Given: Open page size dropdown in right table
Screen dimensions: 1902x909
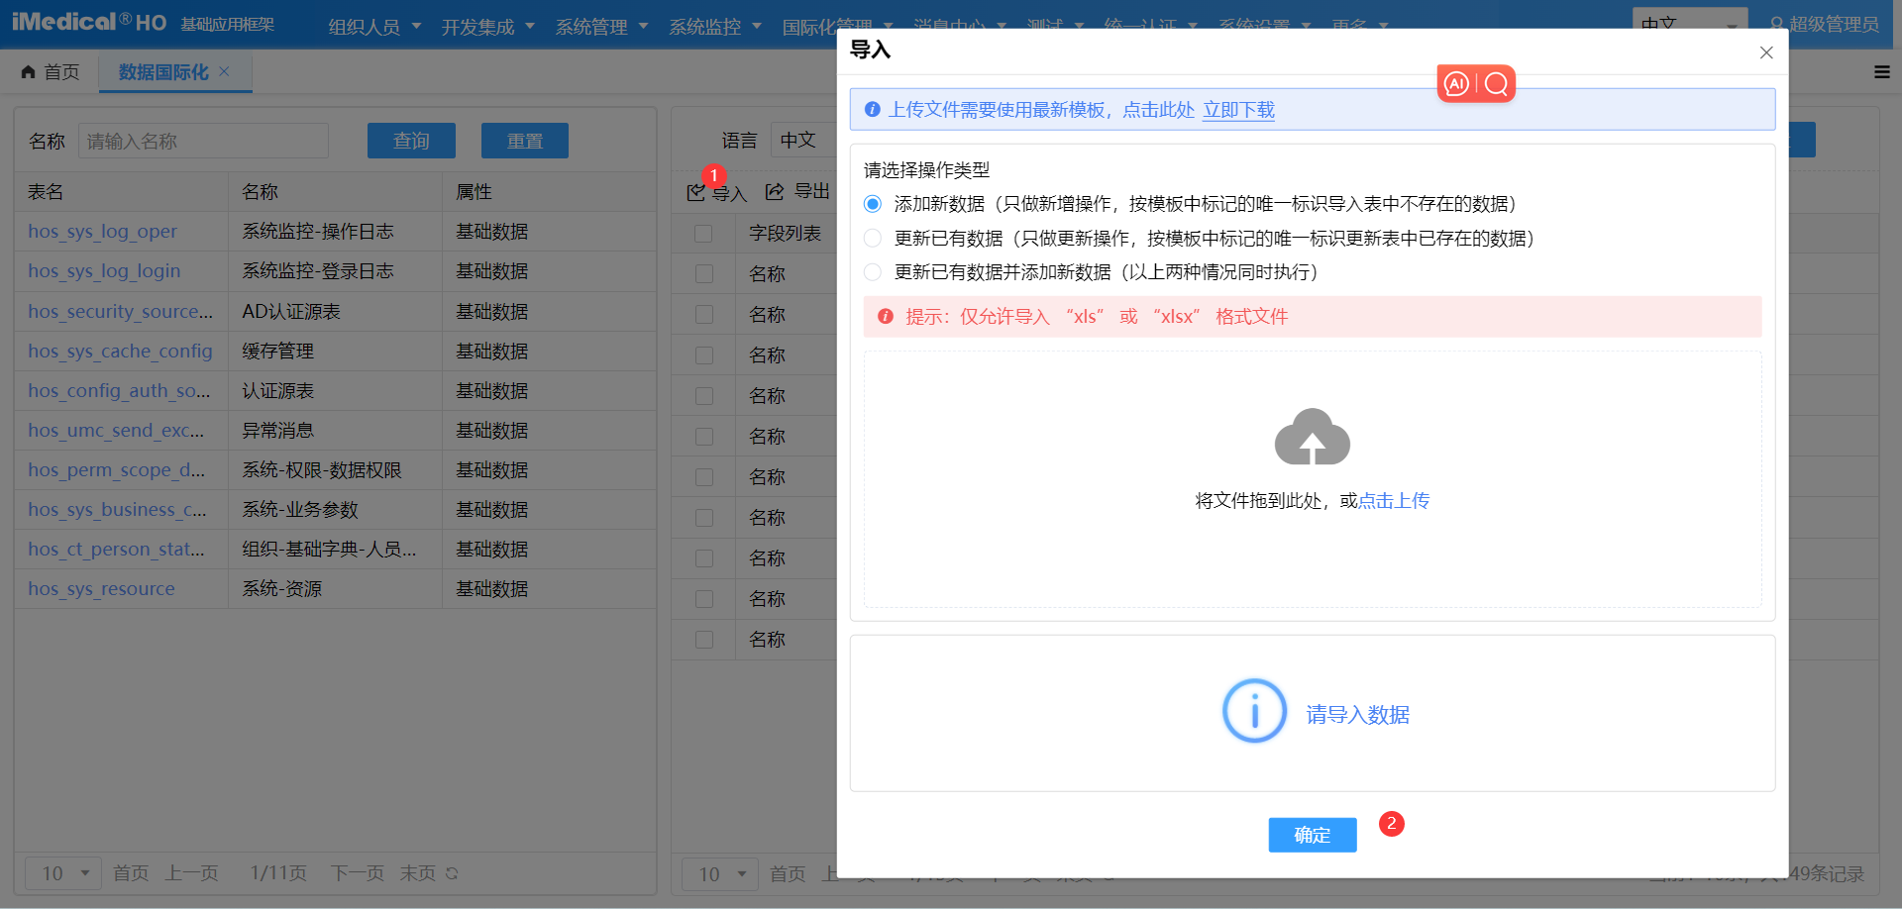Looking at the screenshot, I should coord(720,874).
